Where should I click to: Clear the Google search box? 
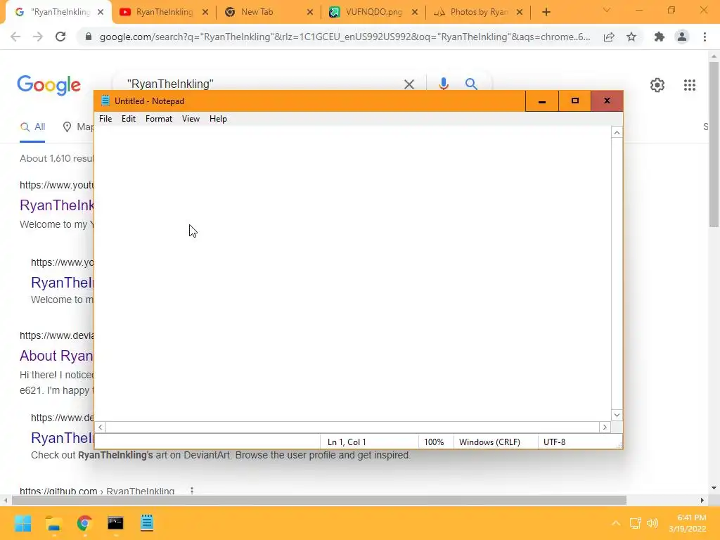(409, 84)
